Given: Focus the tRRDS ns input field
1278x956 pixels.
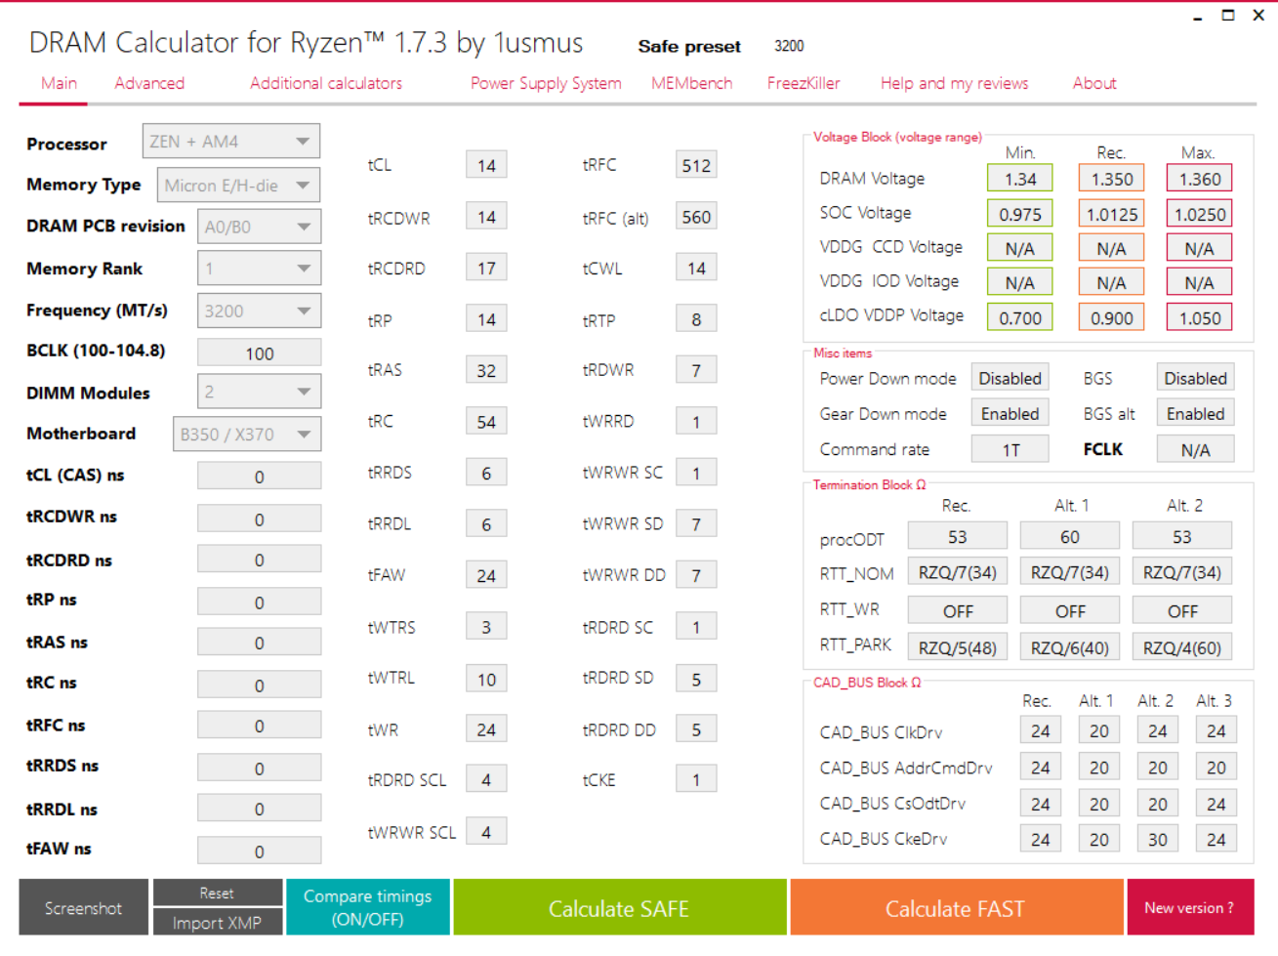Looking at the screenshot, I should coord(259,768).
